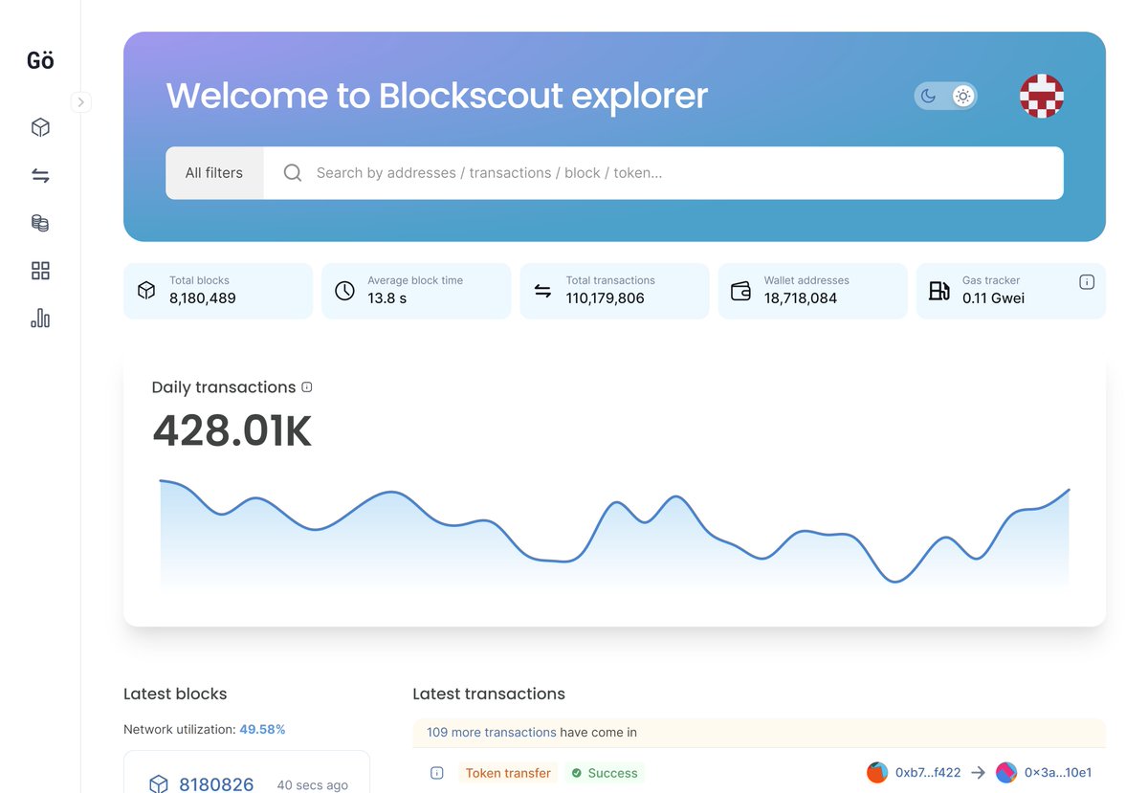Select the Tokens coin-stack icon
The width and height of the screenshot is (1148, 793).
[39, 222]
